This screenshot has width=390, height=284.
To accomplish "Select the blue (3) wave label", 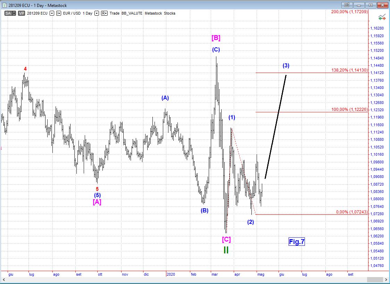I will point(286,66).
